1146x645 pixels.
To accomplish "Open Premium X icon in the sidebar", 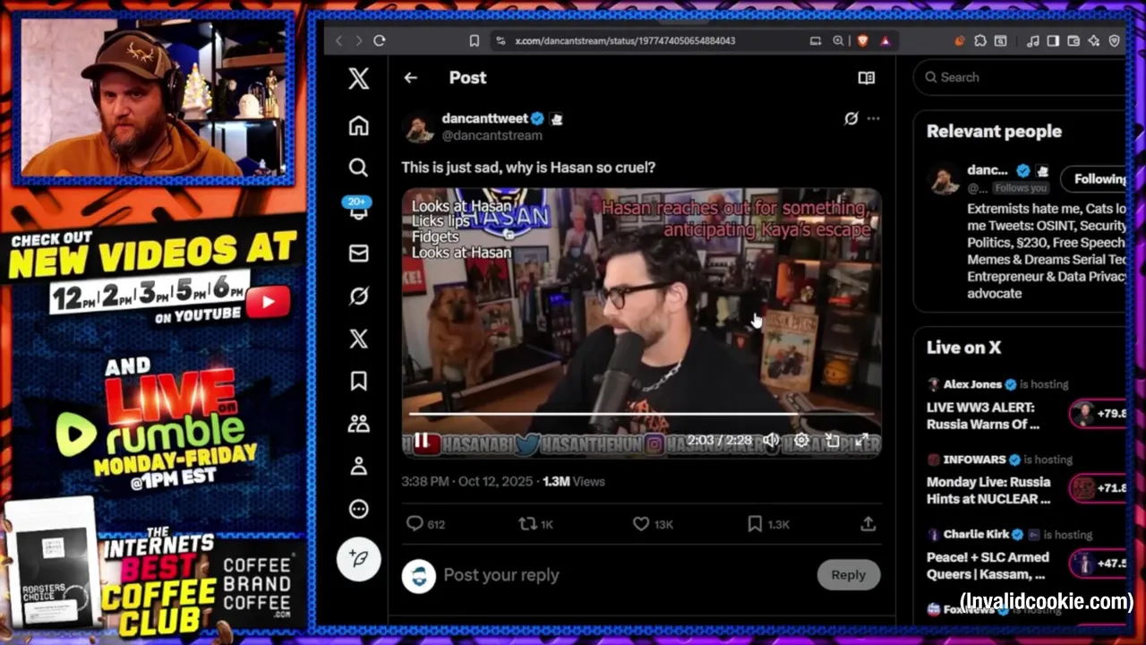I will tap(359, 339).
